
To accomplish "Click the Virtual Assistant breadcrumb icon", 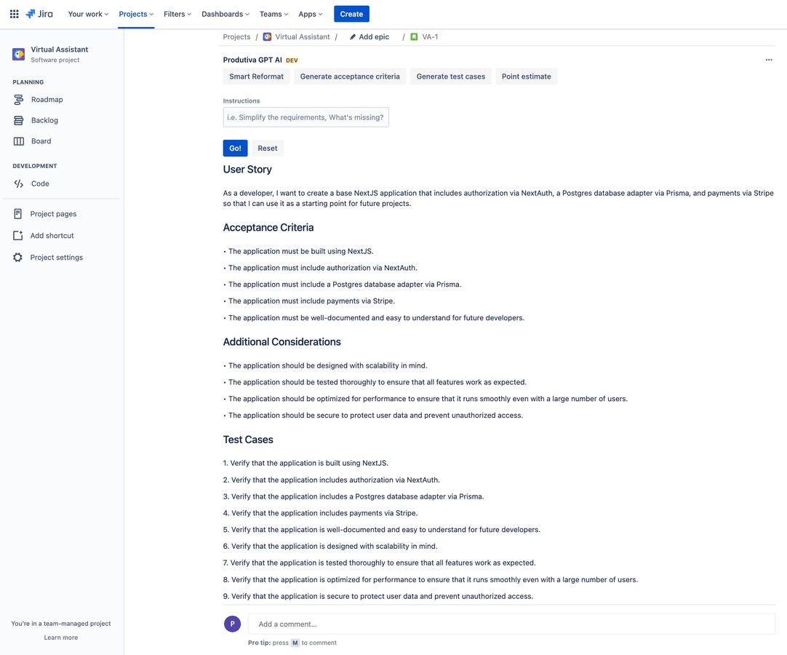I will coord(267,36).
